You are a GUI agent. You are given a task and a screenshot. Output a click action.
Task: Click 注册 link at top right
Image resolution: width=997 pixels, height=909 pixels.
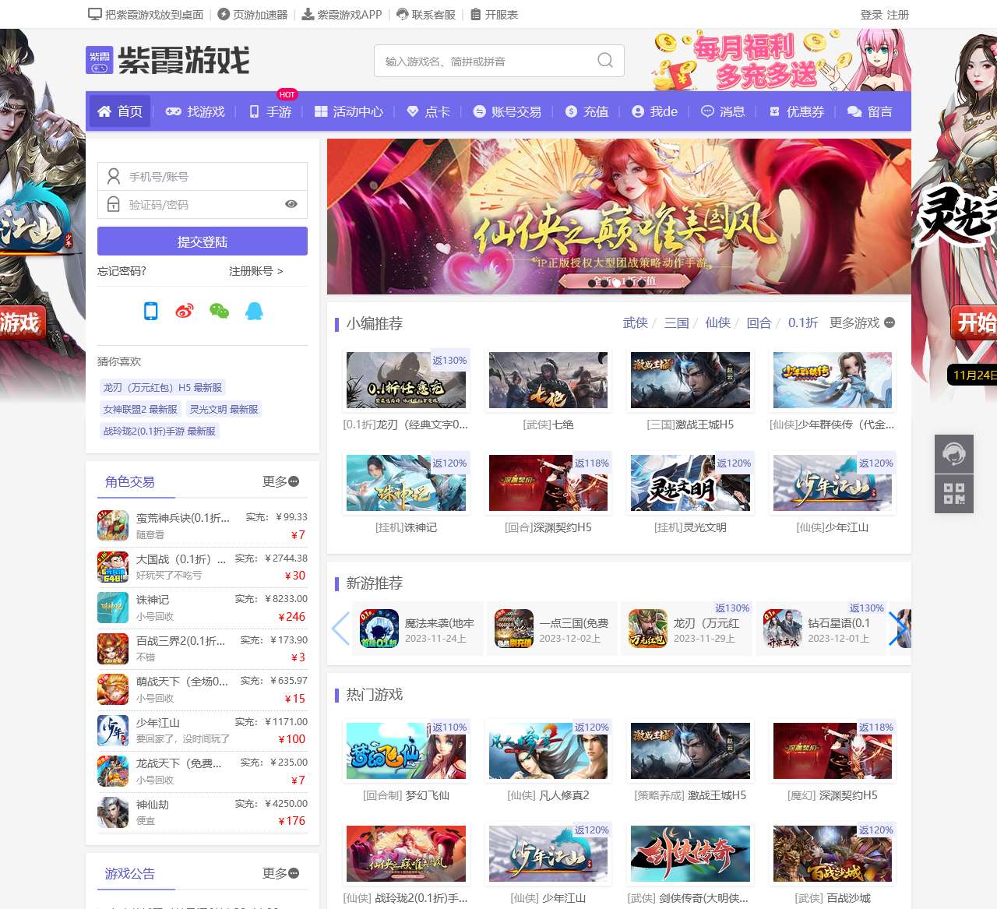coord(897,15)
